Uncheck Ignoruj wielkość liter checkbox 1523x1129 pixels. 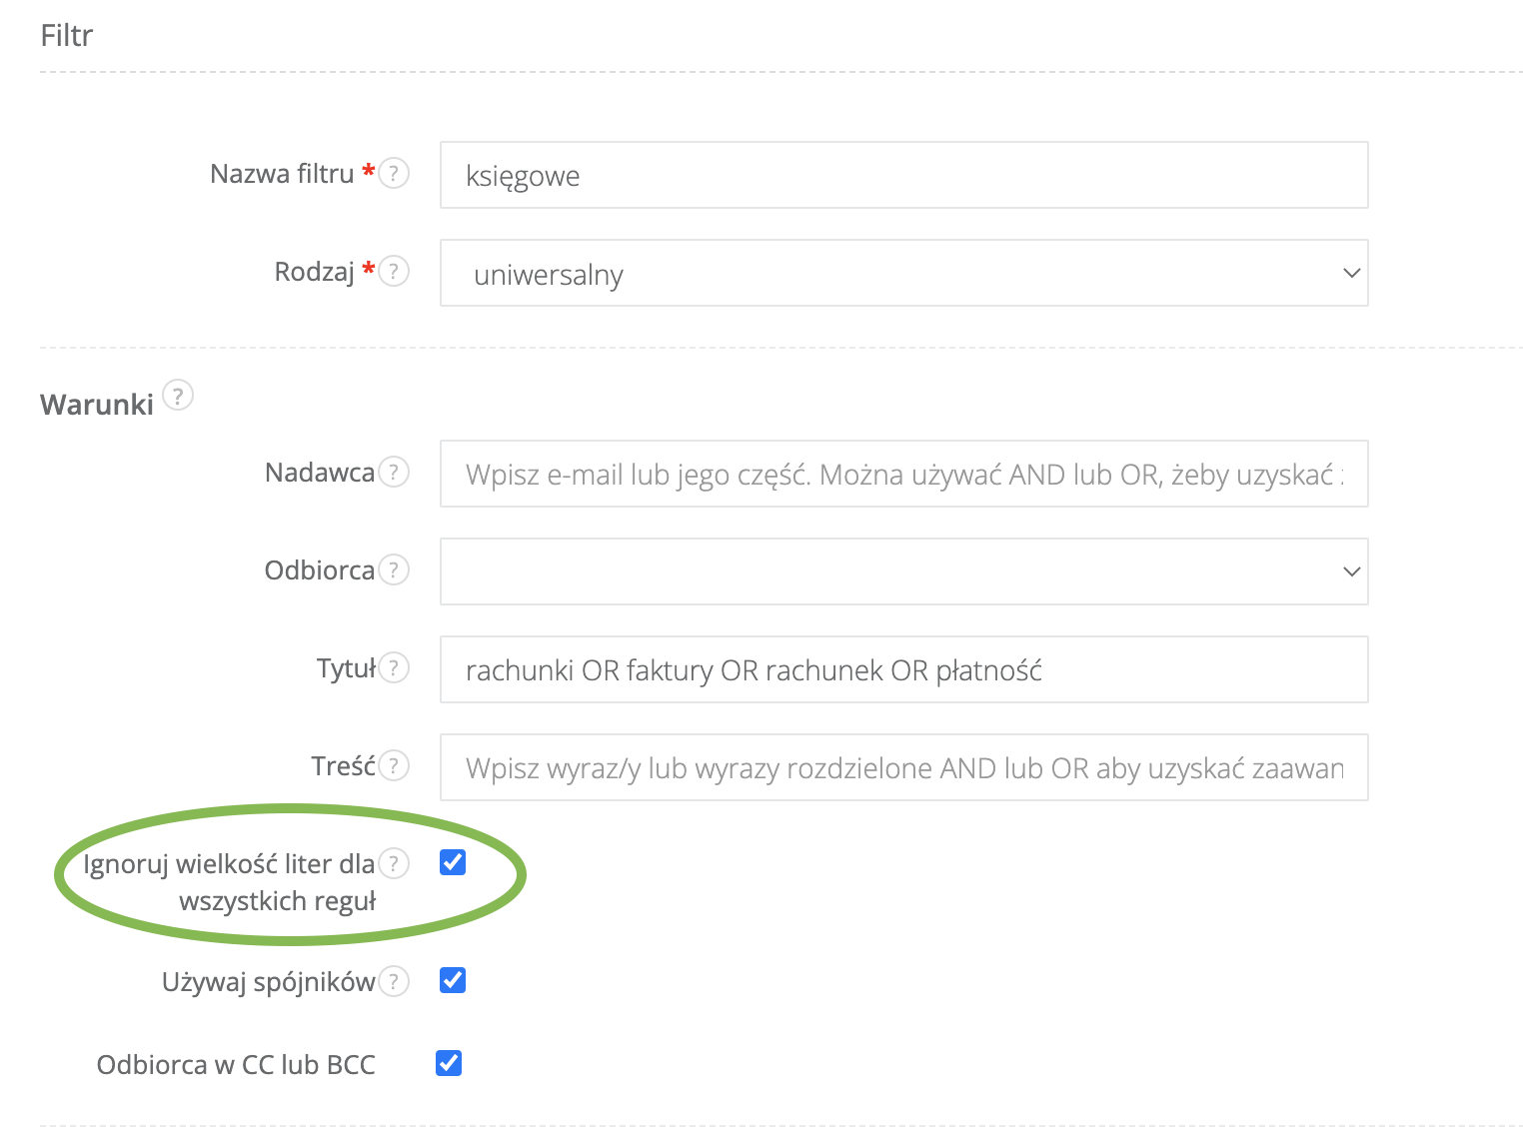pyautogui.click(x=453, y=862)
